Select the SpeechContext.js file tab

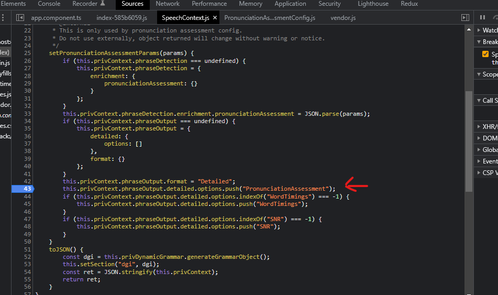(x=185, y=18)
